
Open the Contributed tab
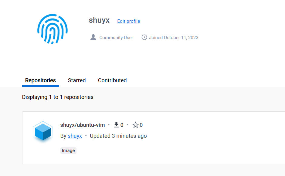tap(112, 80)
